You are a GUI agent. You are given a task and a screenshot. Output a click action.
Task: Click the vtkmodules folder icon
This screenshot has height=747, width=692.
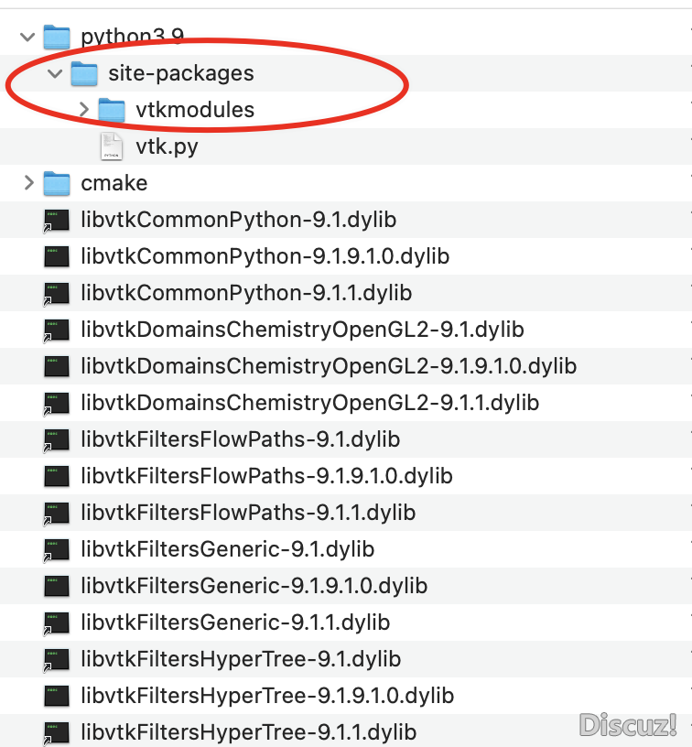click(112, 110)
